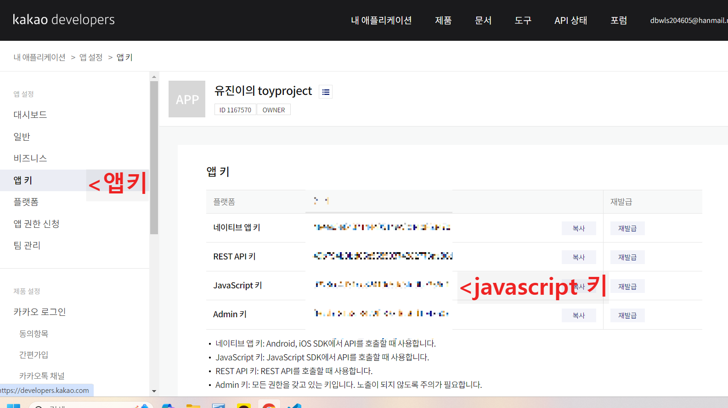
Task: Click the ID 1167570 badge
Action: pos(235,110)
